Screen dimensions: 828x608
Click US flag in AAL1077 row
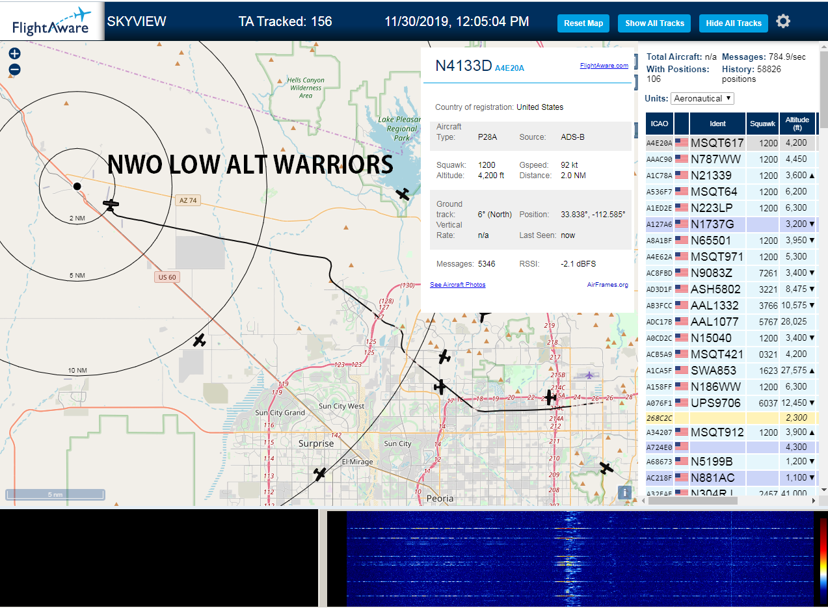682,322
